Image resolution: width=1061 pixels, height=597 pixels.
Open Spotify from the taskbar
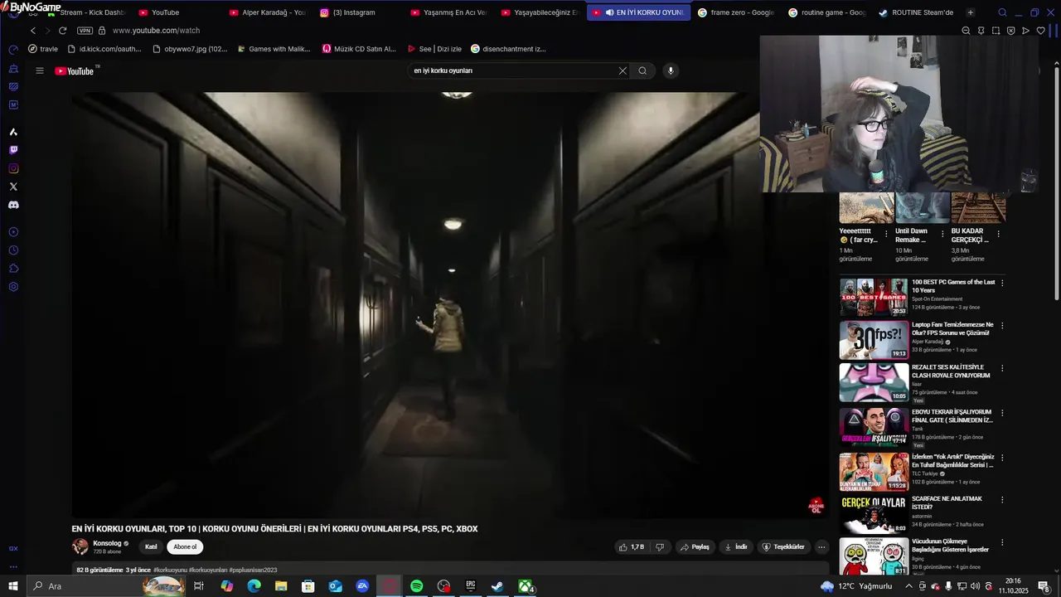[417, 586]
